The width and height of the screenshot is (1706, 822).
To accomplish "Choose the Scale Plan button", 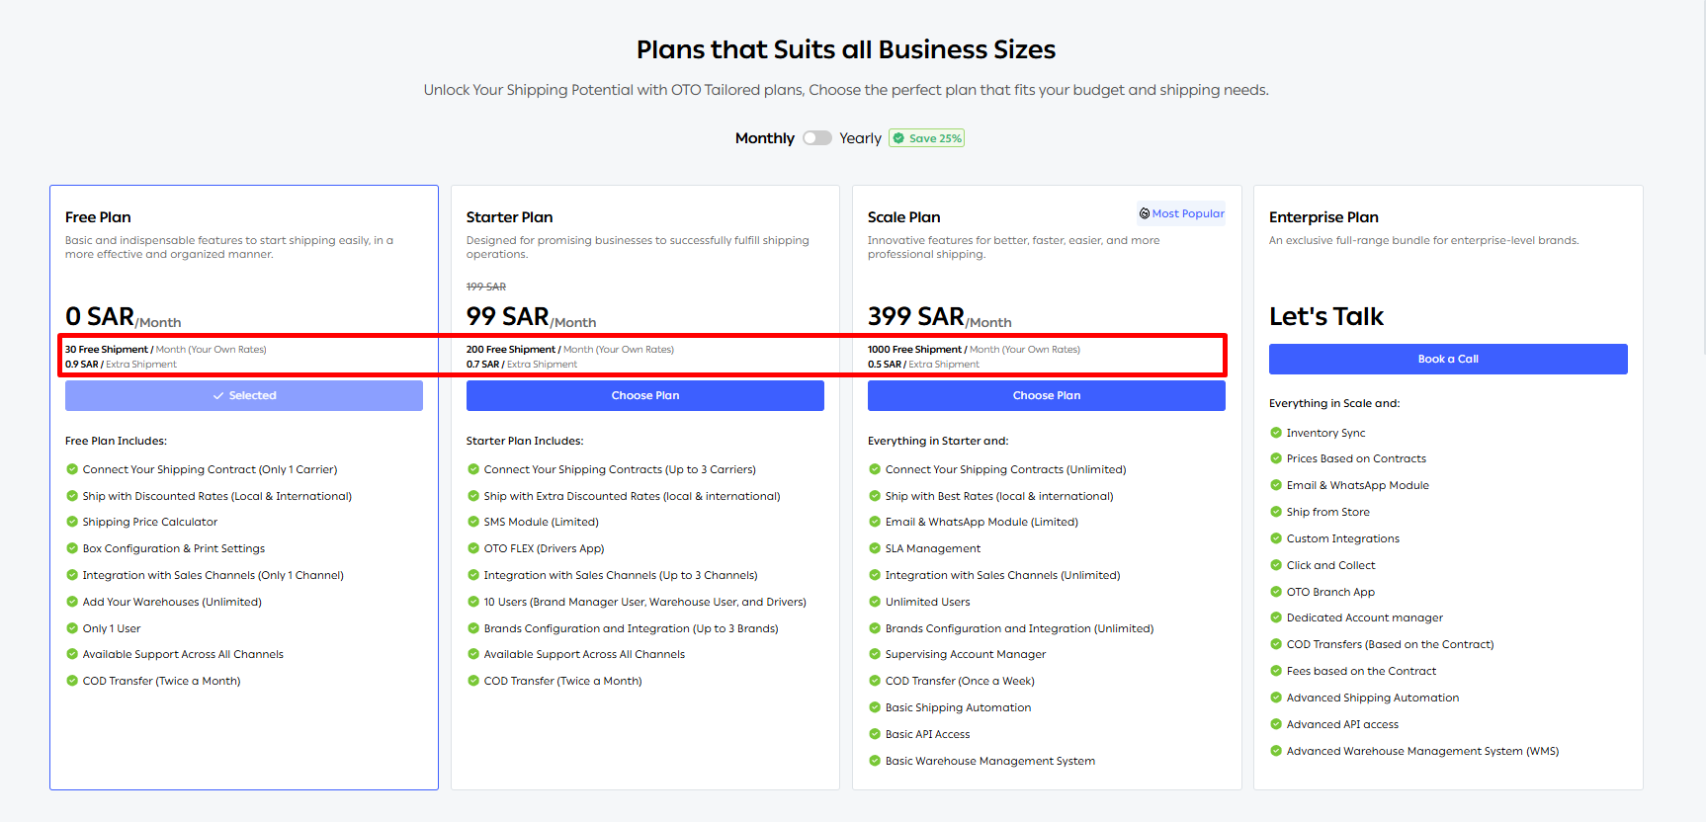I will coord(1046,395).
